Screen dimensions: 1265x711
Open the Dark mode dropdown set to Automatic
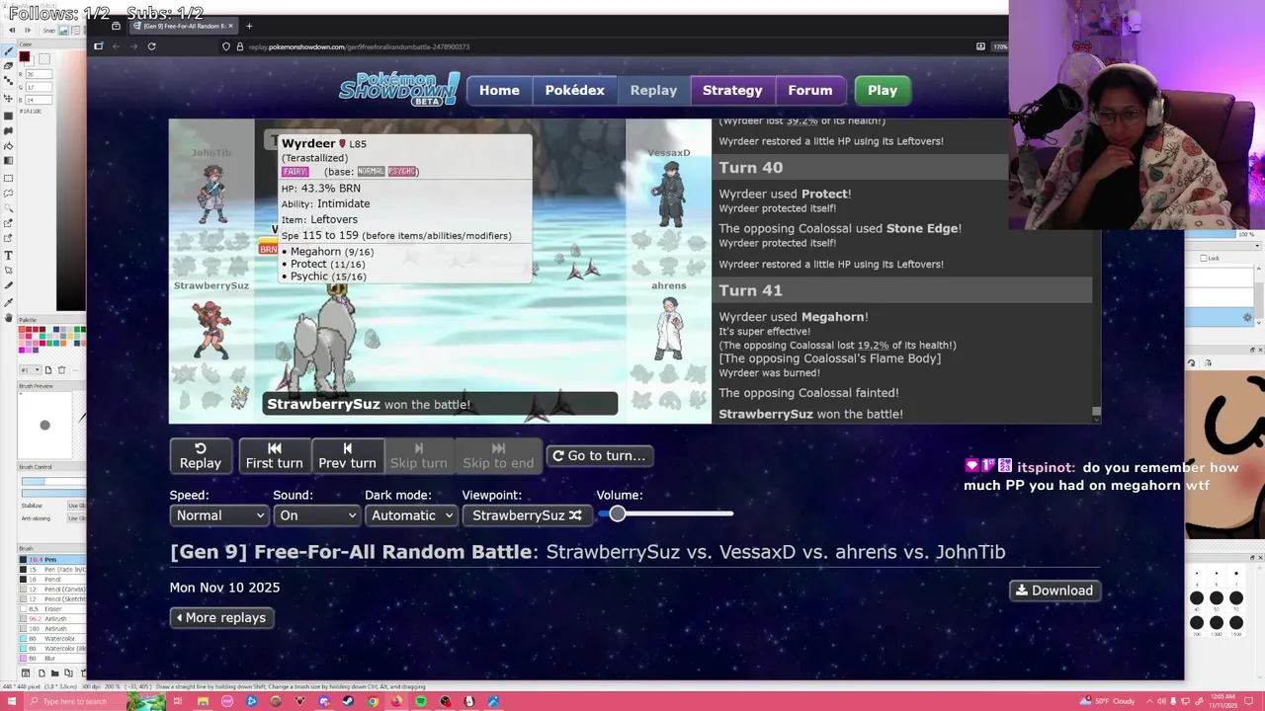410,515
